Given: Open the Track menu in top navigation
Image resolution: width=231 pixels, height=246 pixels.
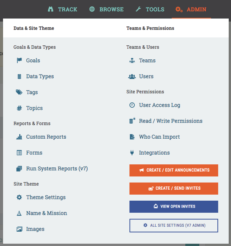Looking at the screenshot, I should (62, 9).
